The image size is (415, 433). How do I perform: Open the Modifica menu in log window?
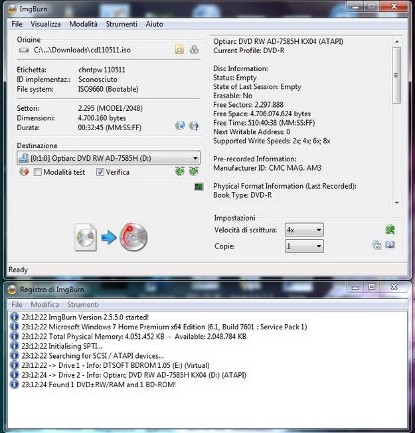(44, 305)
